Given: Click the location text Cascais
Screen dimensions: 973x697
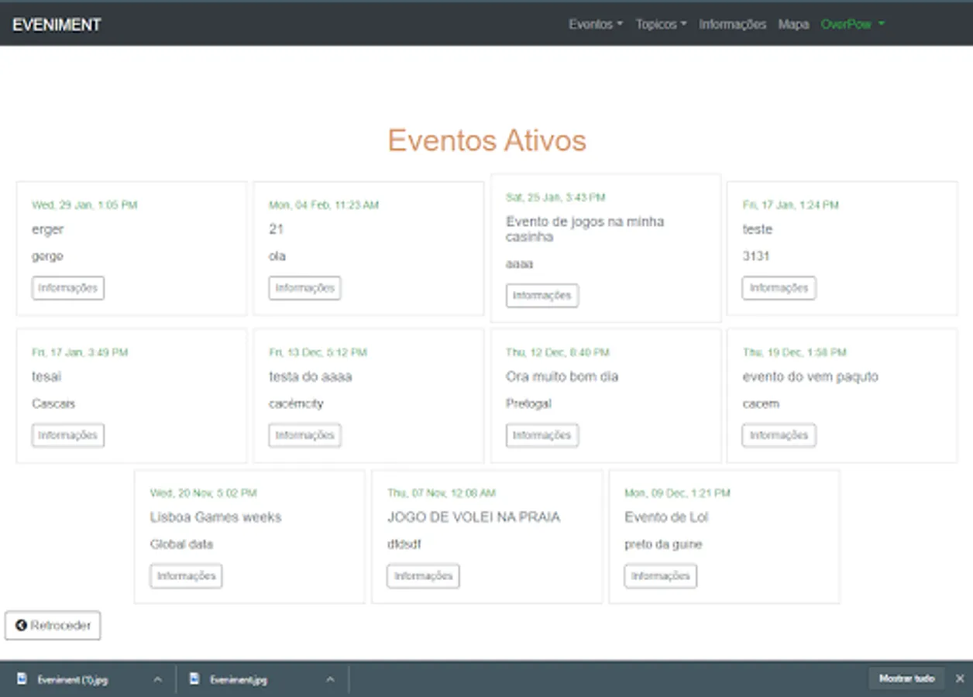Looking at the screenshot, I should click(x=53, y=403).
